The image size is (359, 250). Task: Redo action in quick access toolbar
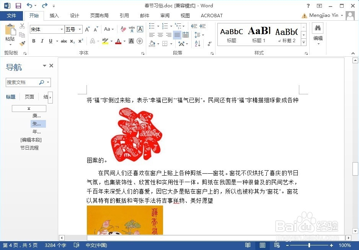[45, 5]
